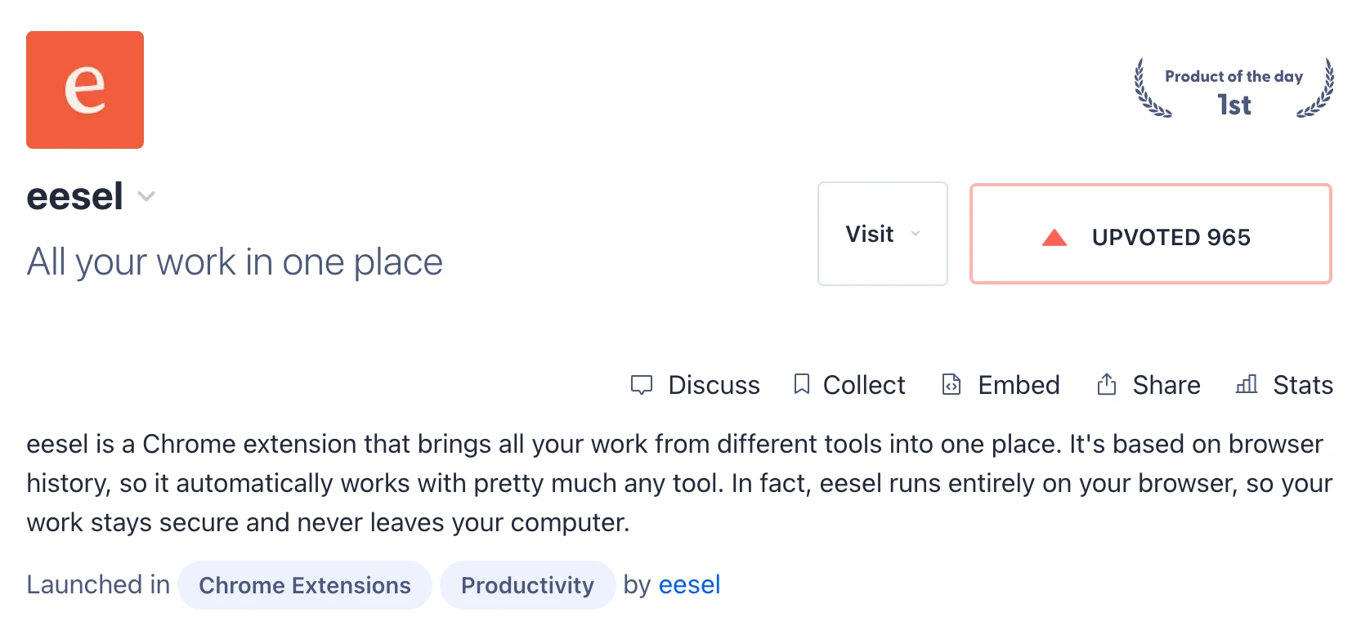This screenshot has height=644, width=1370.
Task: Click the Collect bookmark icon
Action: (x=802, y=384)
